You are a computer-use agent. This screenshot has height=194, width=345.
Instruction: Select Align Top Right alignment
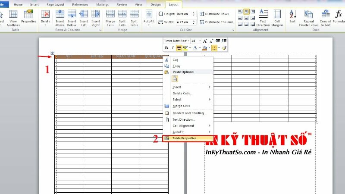point(253,12)
